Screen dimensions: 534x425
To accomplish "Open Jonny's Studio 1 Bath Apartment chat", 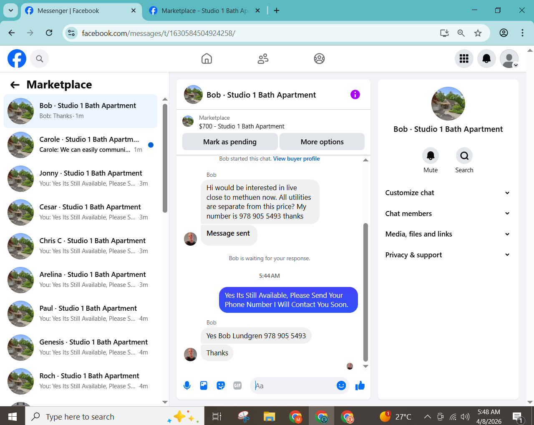I will tap(81, 179).
